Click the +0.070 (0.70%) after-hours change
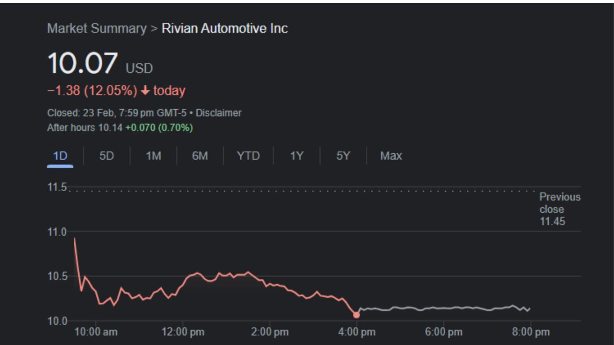This screenshot has height=345, width=614. (159, 127)
